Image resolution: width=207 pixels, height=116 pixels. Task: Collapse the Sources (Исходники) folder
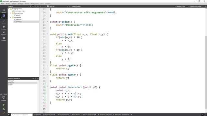(11, 17)
